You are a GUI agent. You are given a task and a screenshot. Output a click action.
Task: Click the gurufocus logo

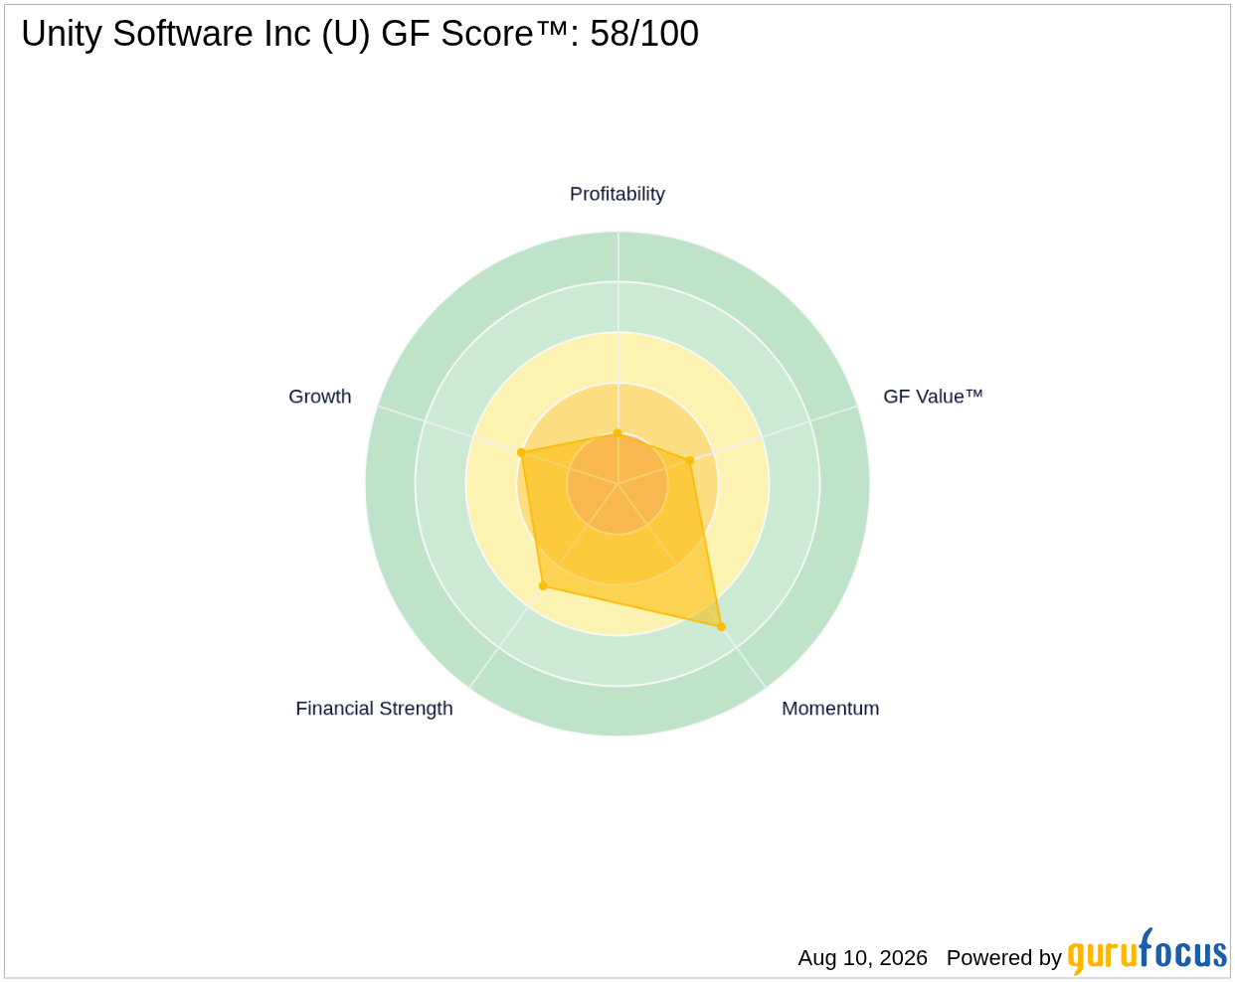pyautogui.click(x=1147, y=951)
